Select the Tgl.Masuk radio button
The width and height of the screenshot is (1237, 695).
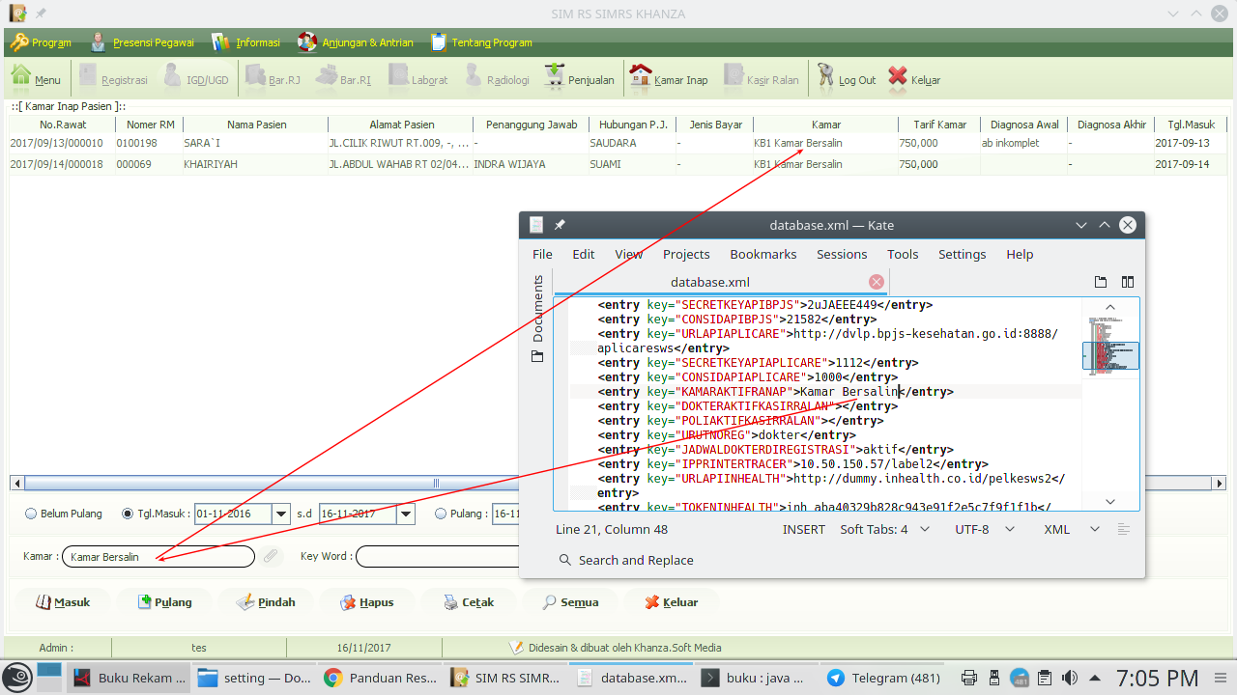coord(128,514)
